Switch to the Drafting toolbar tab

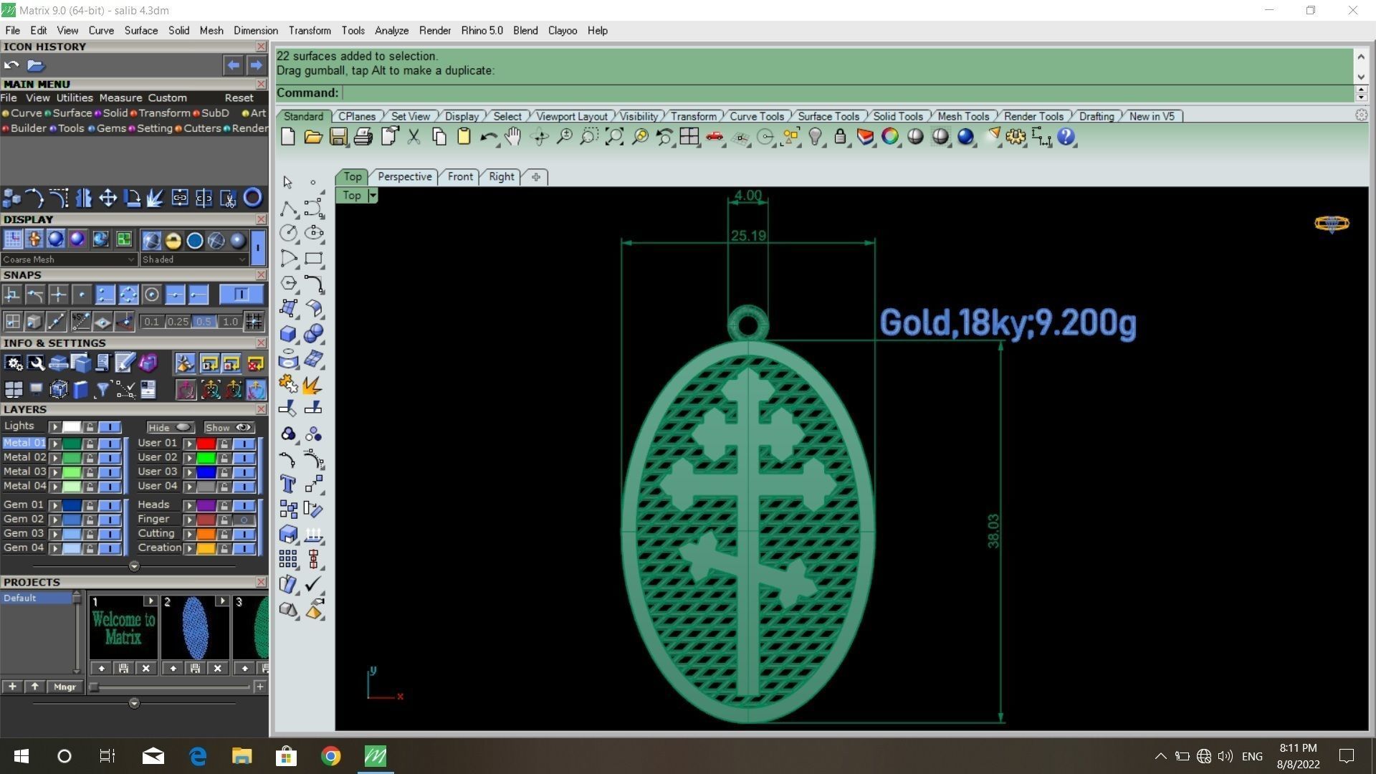tap(1096, 116)
